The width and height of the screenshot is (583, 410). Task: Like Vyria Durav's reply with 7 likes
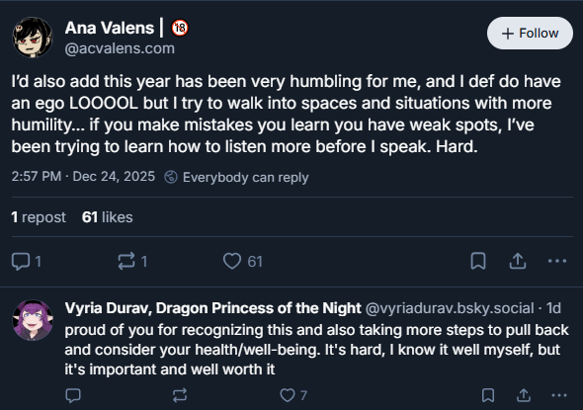293,395
